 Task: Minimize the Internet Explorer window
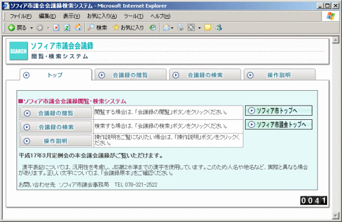pyautogui.click(x=320, y=6)
